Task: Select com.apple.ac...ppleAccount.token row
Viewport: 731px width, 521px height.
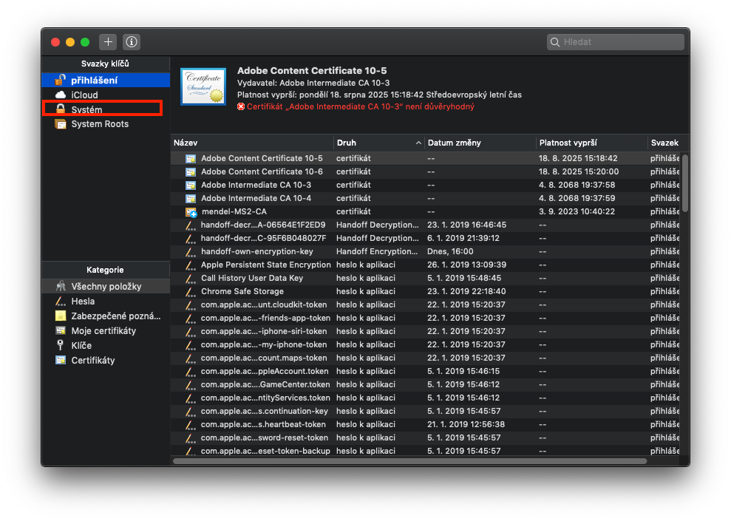Action: (425, 372)
